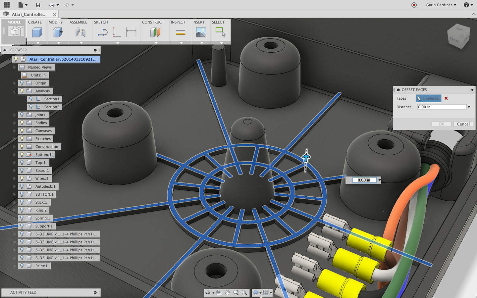Open the Orbit tool at bottom
Screen dimensions: 477x298
pos(208,292)
